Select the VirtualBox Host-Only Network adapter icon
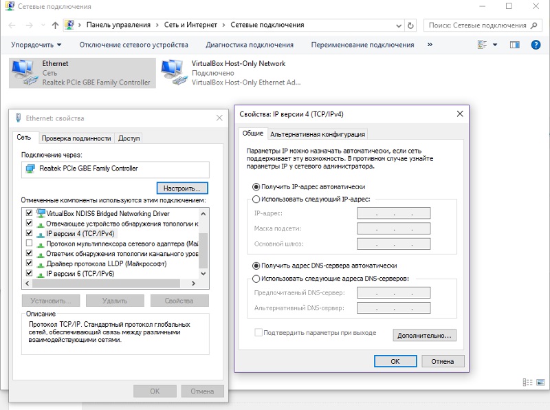Viewport: 550px width, 410px height. [x=174, y=72]
